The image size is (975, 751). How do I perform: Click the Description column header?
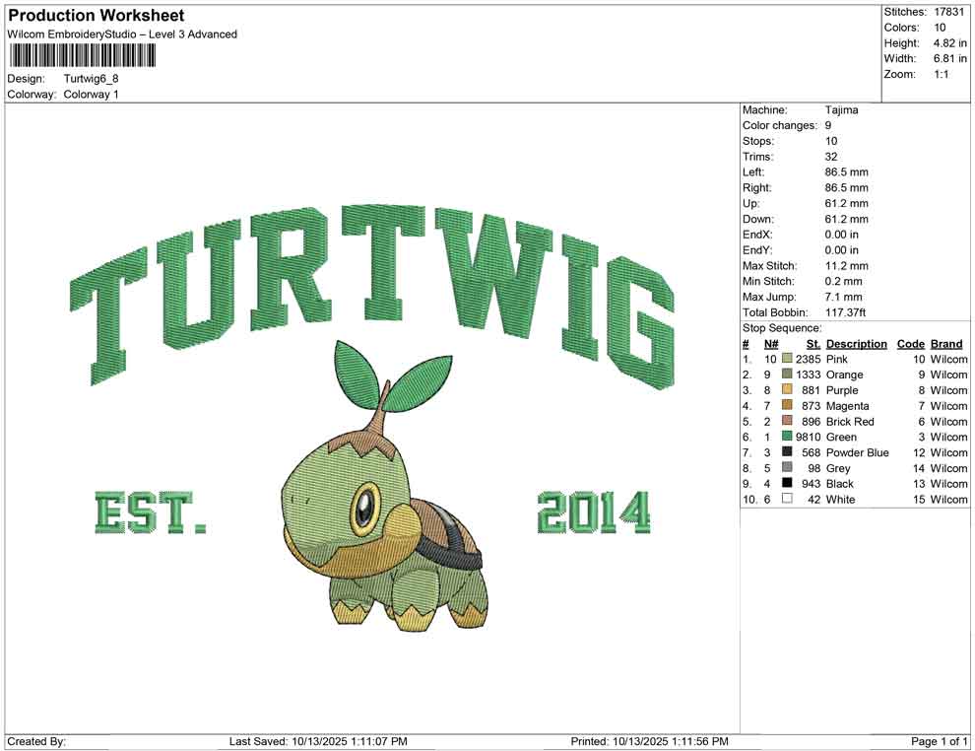point(856,344)
